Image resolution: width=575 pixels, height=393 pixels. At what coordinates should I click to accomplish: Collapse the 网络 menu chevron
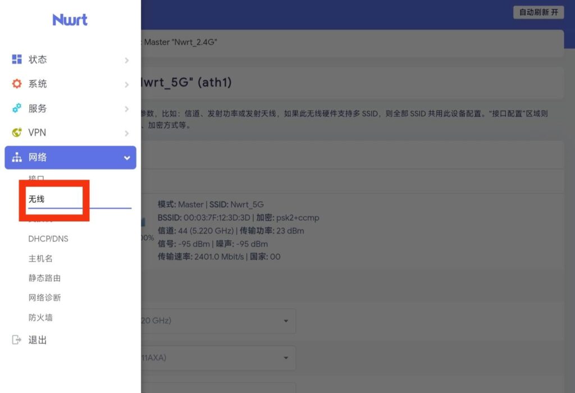[x=126, y=158]
